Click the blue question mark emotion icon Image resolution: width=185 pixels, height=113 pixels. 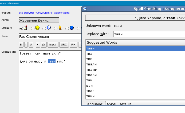49,28
